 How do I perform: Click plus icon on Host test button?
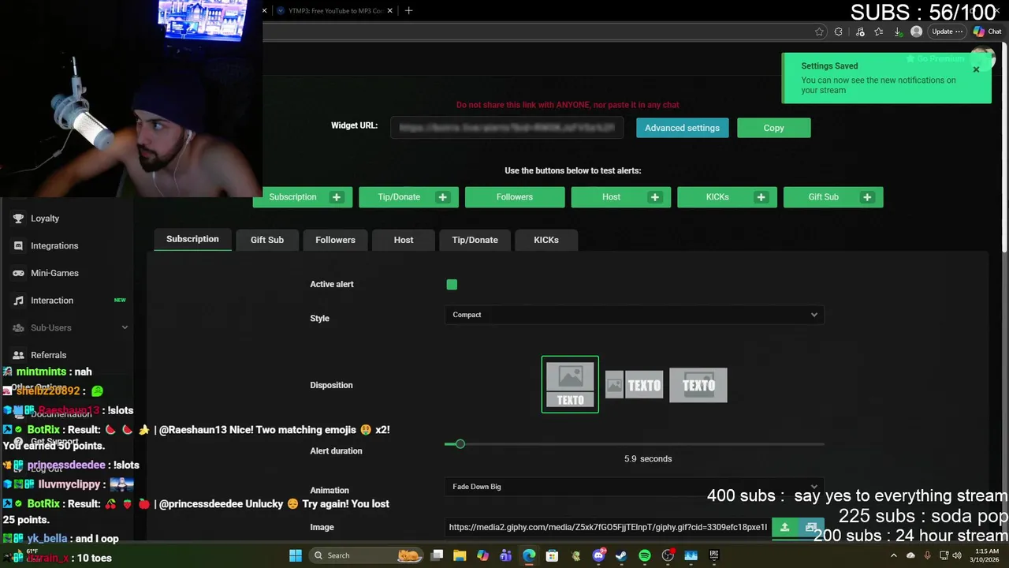655,197
